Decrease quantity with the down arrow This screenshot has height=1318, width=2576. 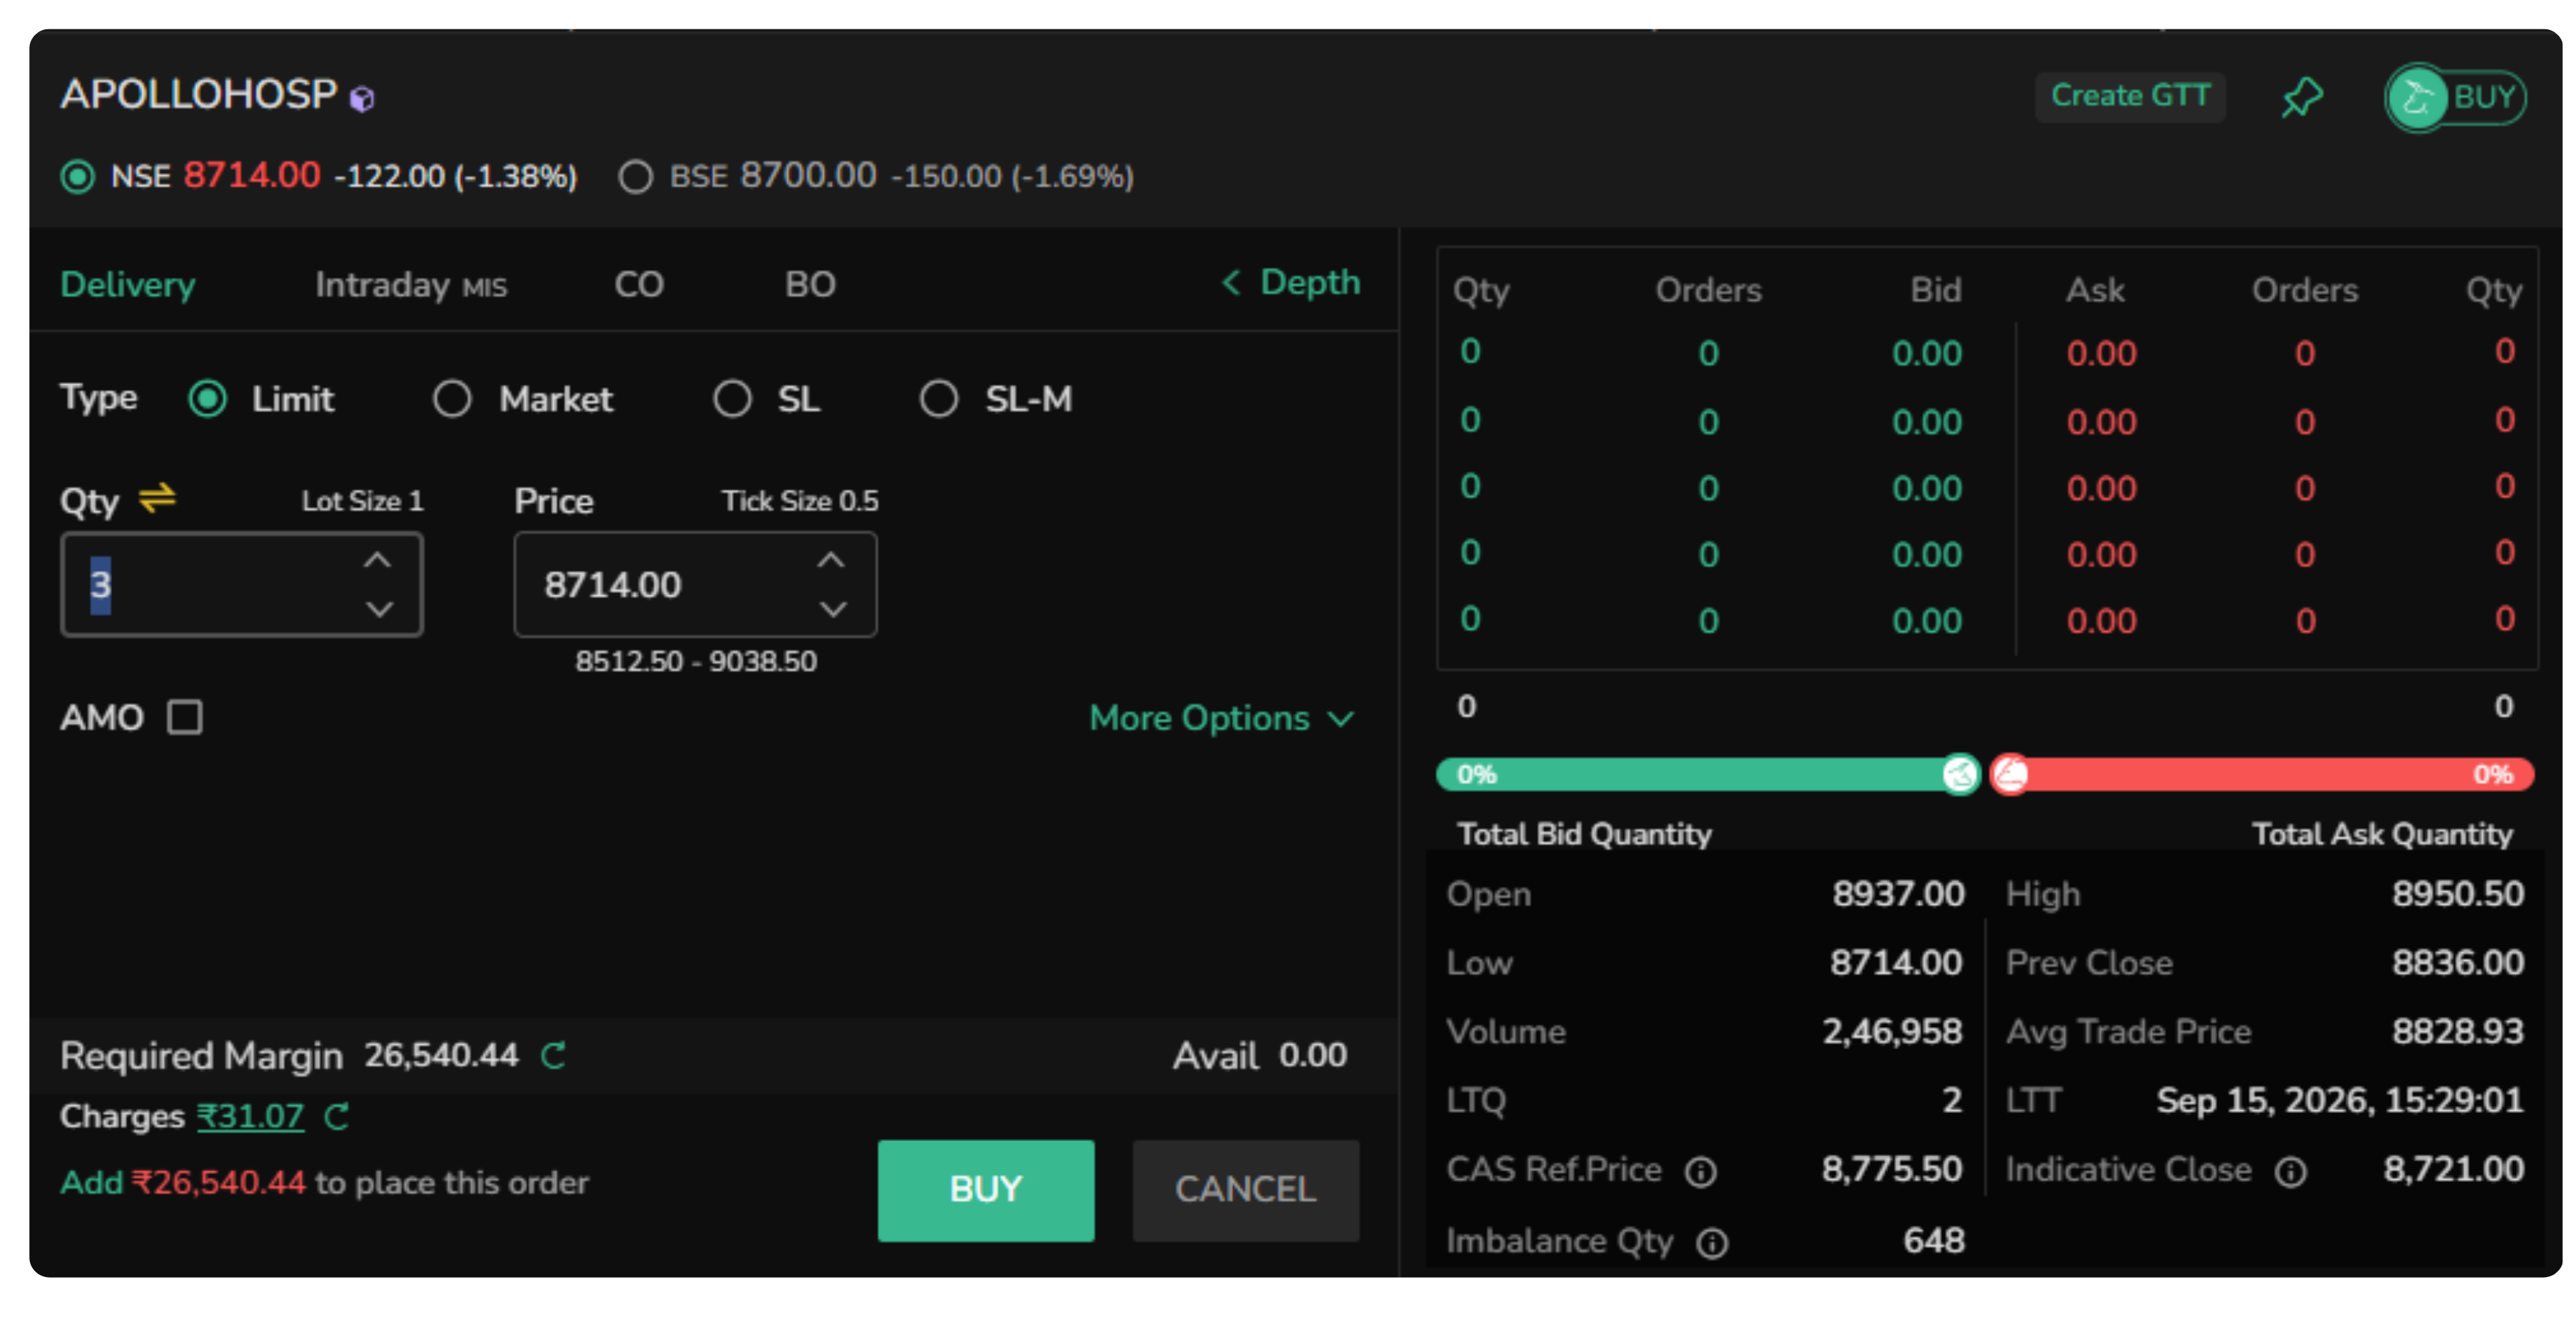(379, 609)
